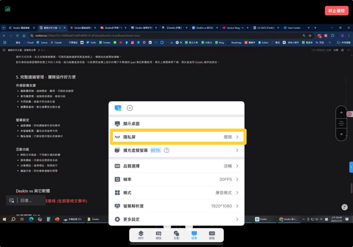Reload the Notion page in Chrome
This screenshot has width=353, height=247.
(17, 36)
